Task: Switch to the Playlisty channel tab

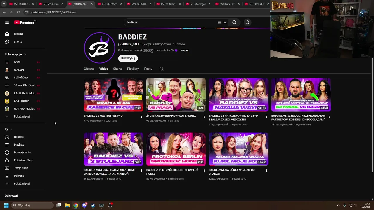Action: pyautogui.click(x=133, y=69)
